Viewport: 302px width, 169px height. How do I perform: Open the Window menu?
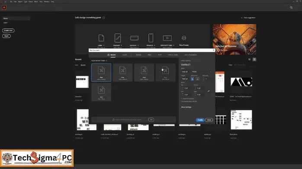tap(47, 2)
